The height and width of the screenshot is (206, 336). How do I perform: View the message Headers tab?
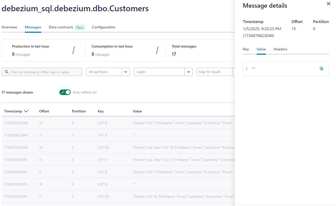280,49
